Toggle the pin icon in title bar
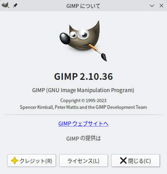 pyautogui.click(x=15, y=6)
